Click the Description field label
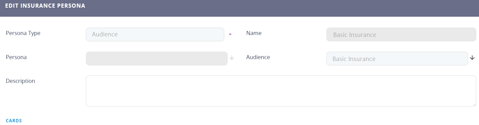Screen dimensions: 479x125 [20, 81]
